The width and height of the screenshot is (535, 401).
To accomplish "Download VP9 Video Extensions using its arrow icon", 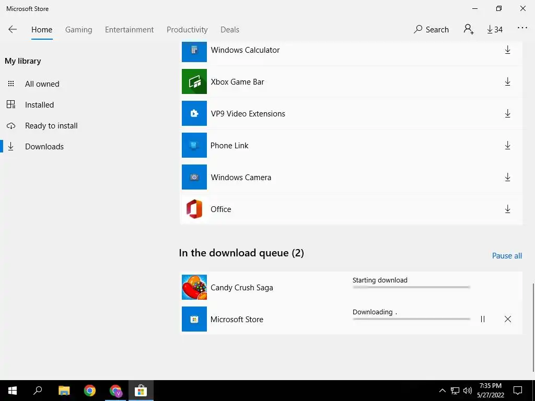I will (507, 113).
